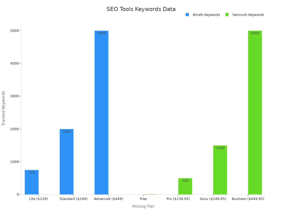
Task: Click the Free axis label
Action: (x=143, y=199)
